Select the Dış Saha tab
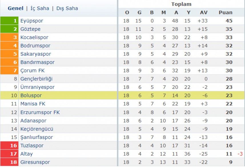 67,9
